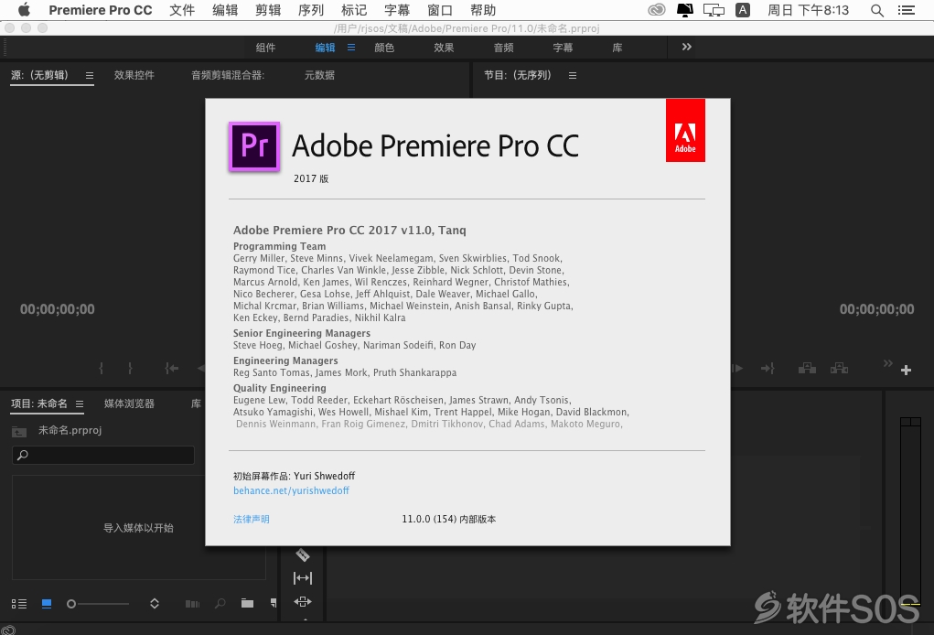The height and width of the screenshot is (635, 934).
Task: Open the 帮助 menu
Action: click(x=482, y=10)
